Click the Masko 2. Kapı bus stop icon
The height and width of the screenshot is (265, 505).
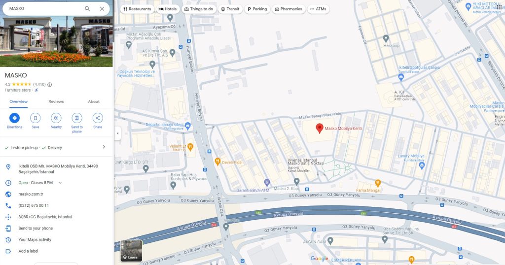[x=307, y=190]
